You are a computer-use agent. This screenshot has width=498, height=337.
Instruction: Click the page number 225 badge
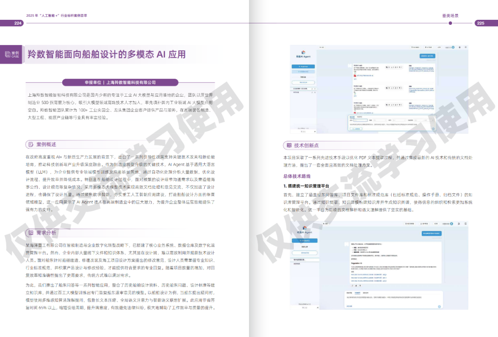point(486,23)
